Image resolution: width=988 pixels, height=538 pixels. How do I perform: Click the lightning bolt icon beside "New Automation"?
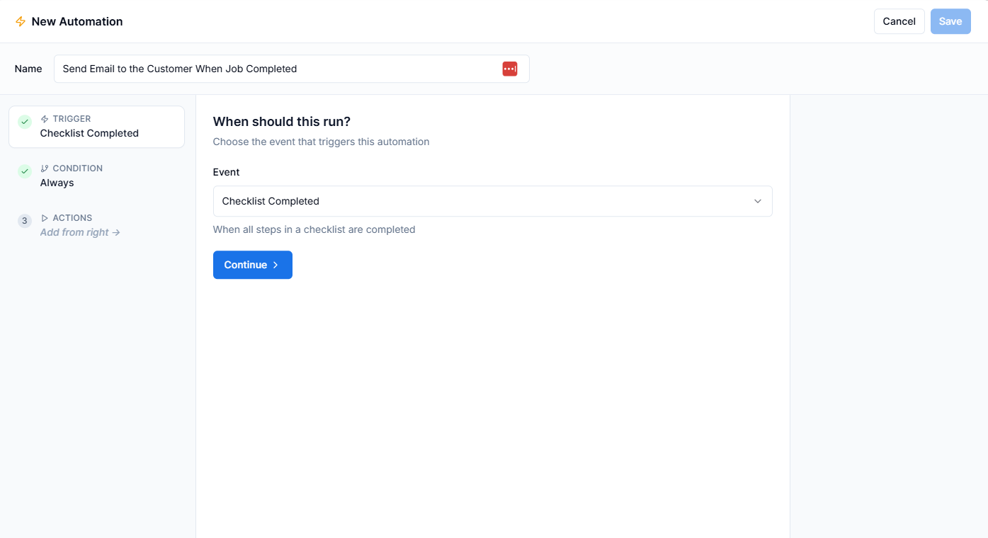pyautogui.click(x=21, y=21)
